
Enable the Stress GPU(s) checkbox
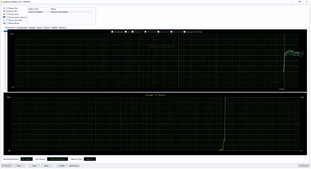tap(8, 23)
